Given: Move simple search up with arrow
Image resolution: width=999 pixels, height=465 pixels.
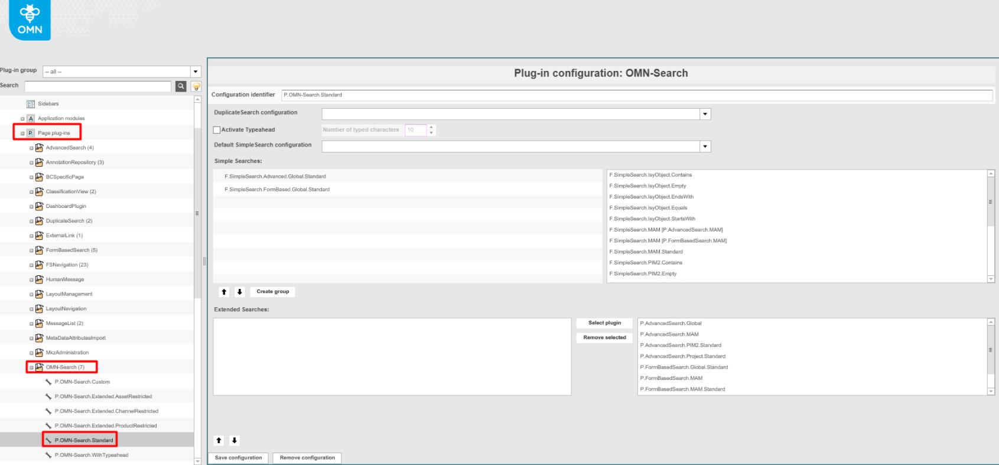Looking at the screenshot, I should (224, 292).
